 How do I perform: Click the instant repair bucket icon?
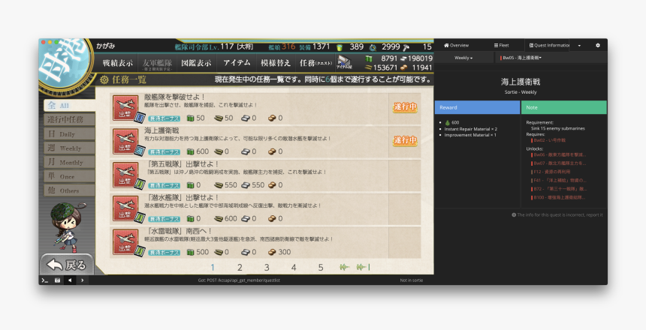tap(340, 47)
